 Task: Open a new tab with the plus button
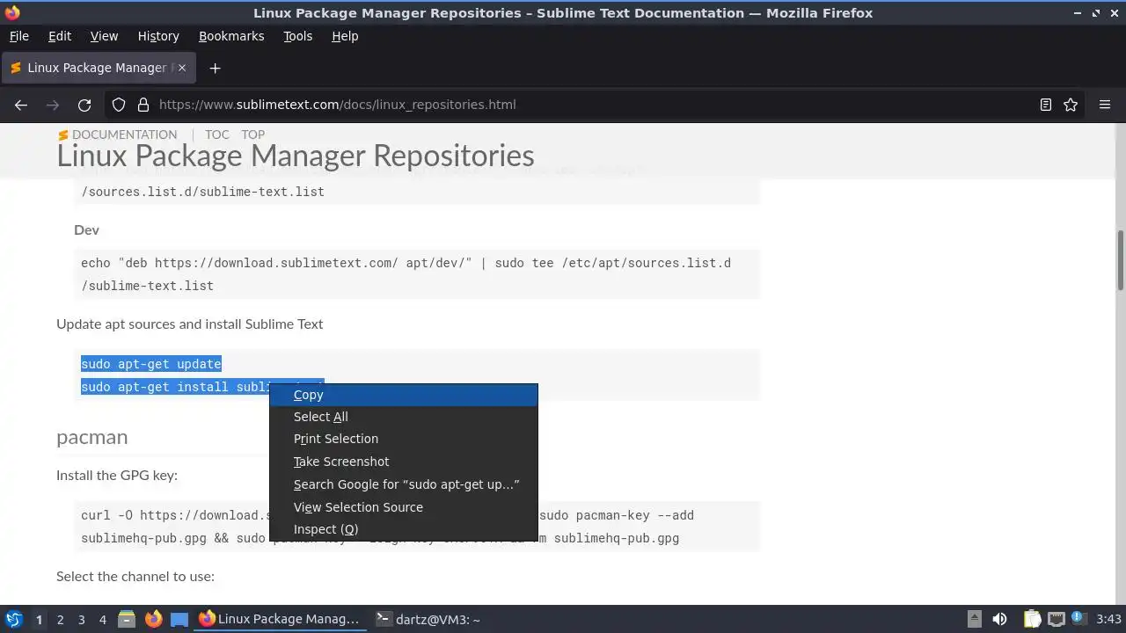pos(215,68)
